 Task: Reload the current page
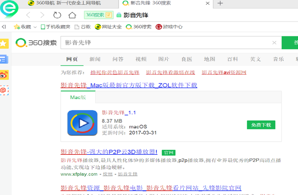tap(57, 15)
